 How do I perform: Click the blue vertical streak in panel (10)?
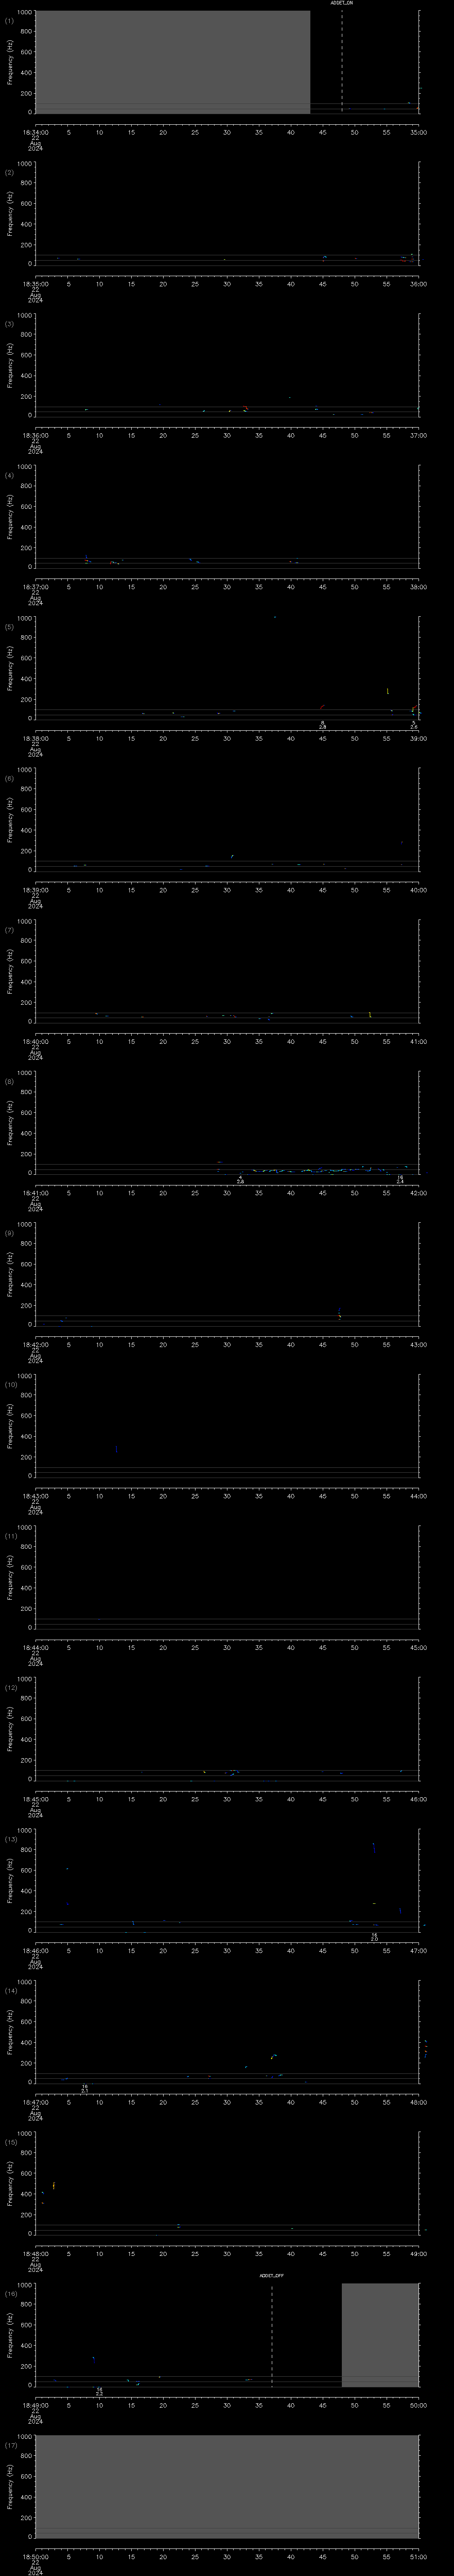pyautogui.click(x=117, y=1448)
